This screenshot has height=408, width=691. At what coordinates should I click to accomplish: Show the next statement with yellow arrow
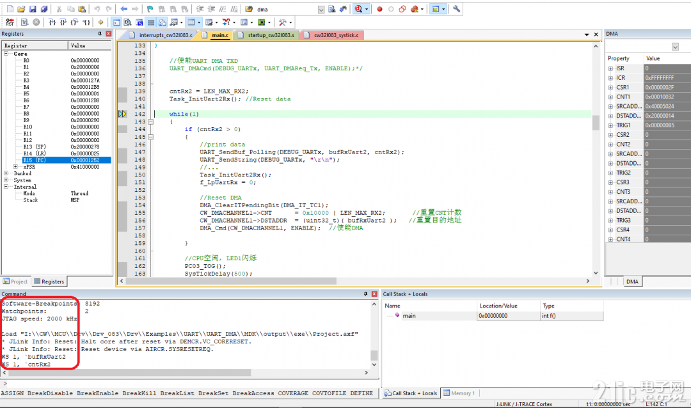101,22
